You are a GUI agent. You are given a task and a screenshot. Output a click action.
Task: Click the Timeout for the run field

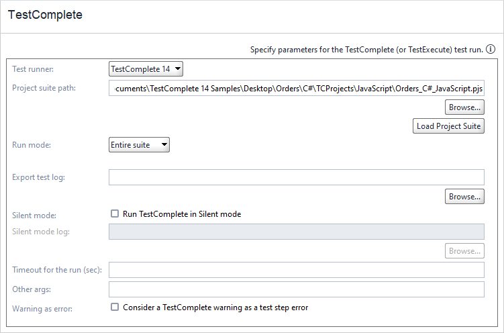click(x=297, y=270)
